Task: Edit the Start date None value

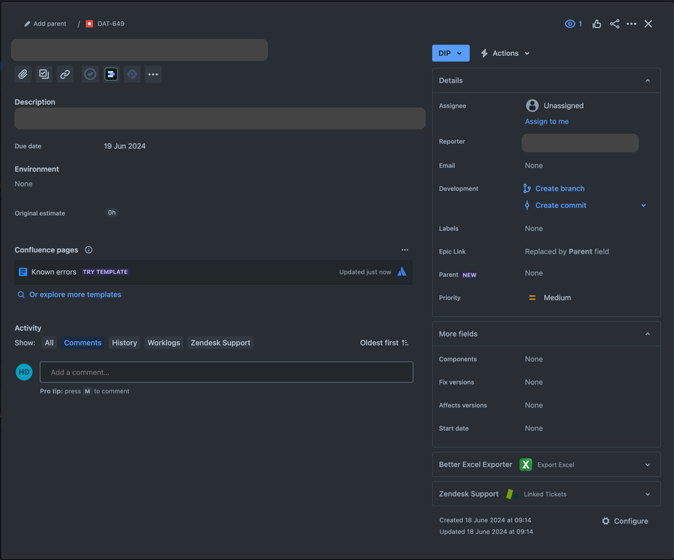Action: 534,428
